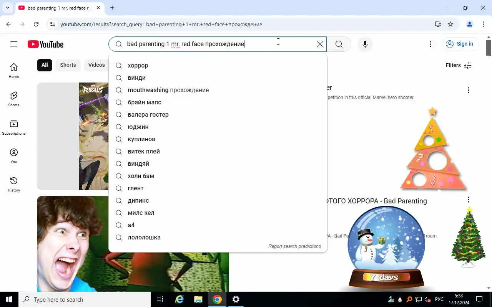
Task: Open Task View on the taskbar
Action: click(160, 299)
